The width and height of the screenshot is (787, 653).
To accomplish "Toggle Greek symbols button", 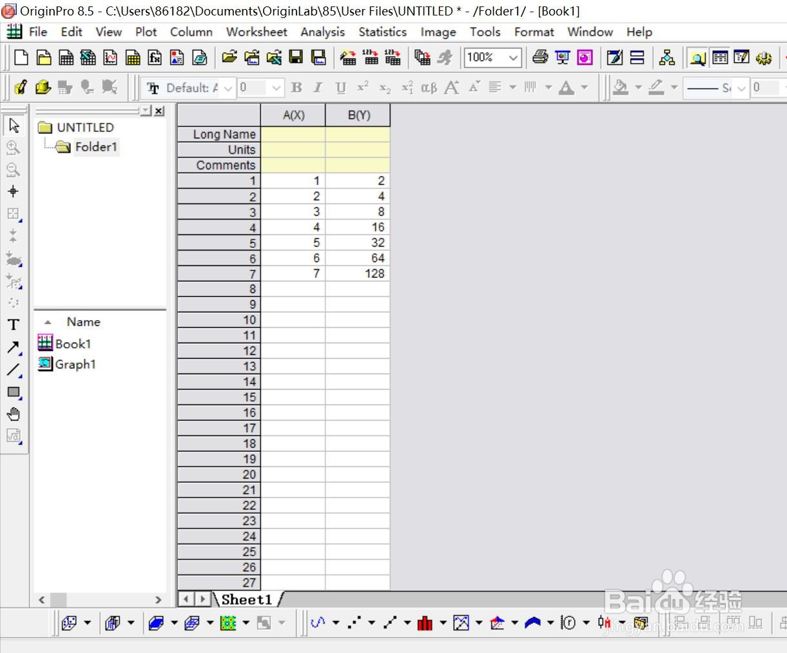I will pos(429,88).
